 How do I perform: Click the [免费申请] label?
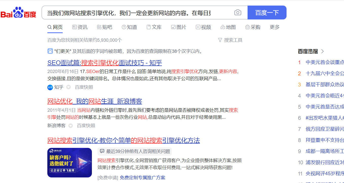108,178
